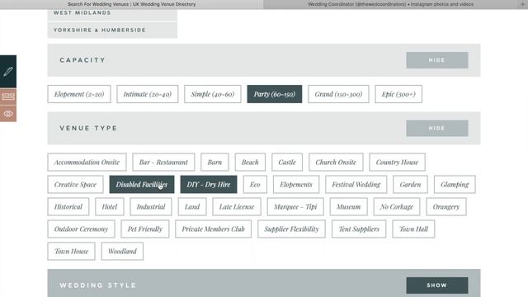
Task: Filter by Tent Suppliers
Action: pyautogui.click(x=359, y=229)
